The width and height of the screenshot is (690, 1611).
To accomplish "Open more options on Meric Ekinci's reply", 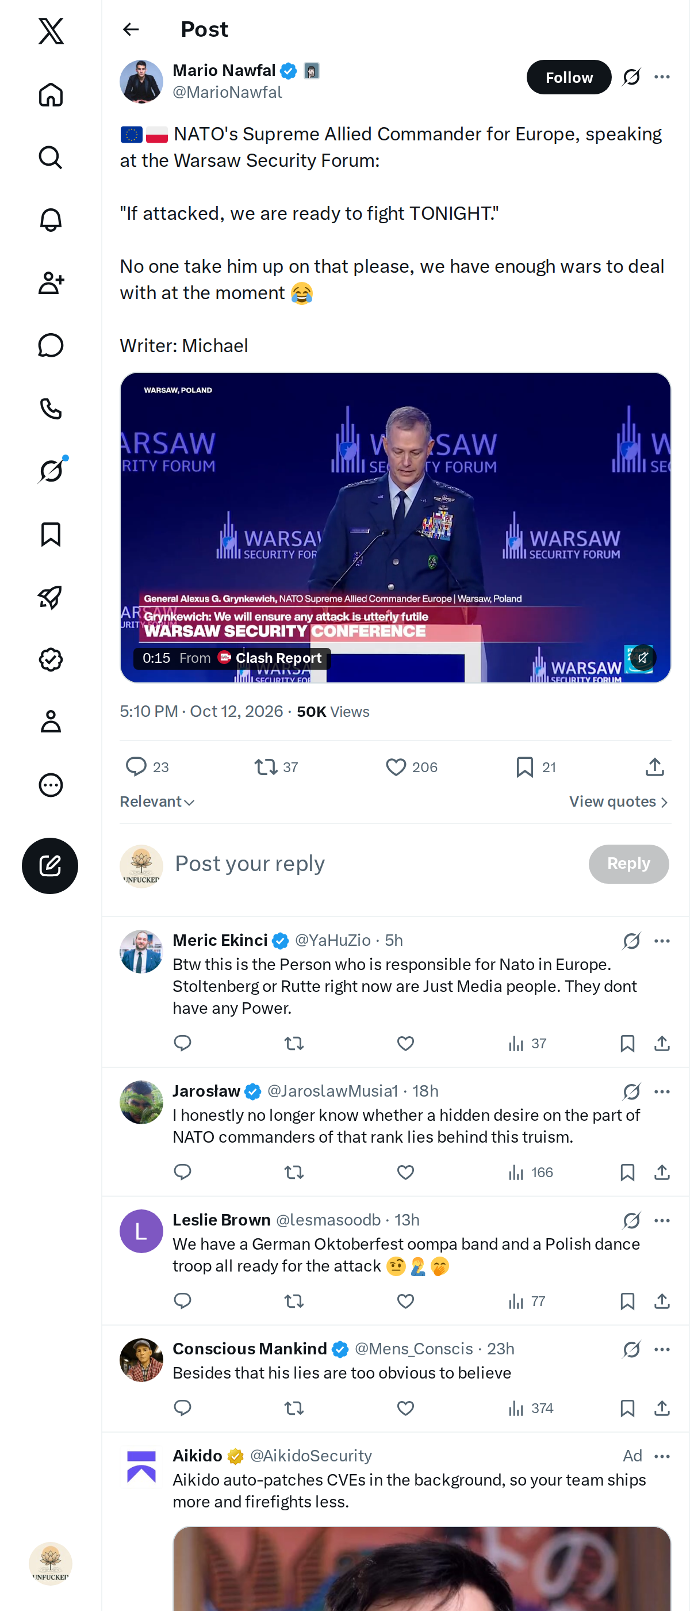I will click(x=662, y=941).
